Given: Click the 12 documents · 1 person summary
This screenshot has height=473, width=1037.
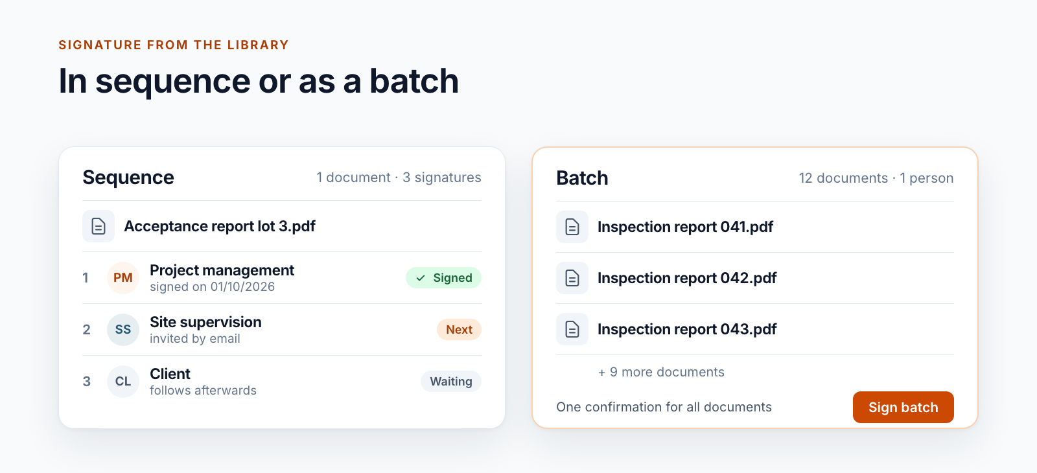Looking at the screenshot, I should 876,178.
